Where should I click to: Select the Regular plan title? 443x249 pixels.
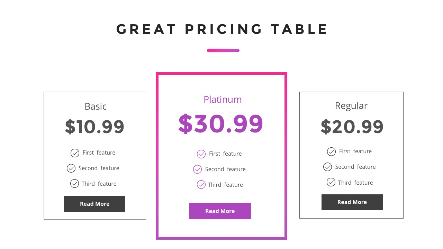pos(351,106)
